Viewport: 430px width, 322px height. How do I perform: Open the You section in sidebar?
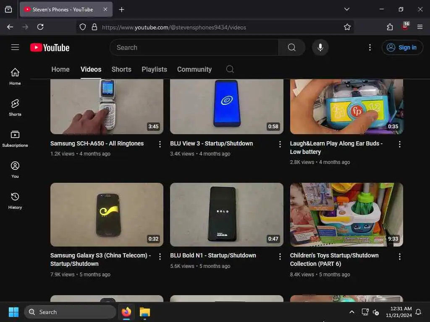click(15, 170)
